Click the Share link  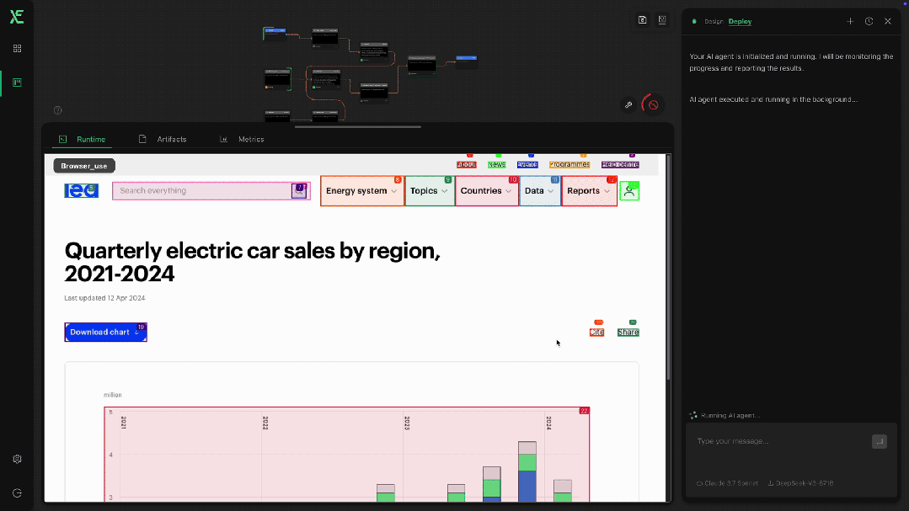point(628,333)
